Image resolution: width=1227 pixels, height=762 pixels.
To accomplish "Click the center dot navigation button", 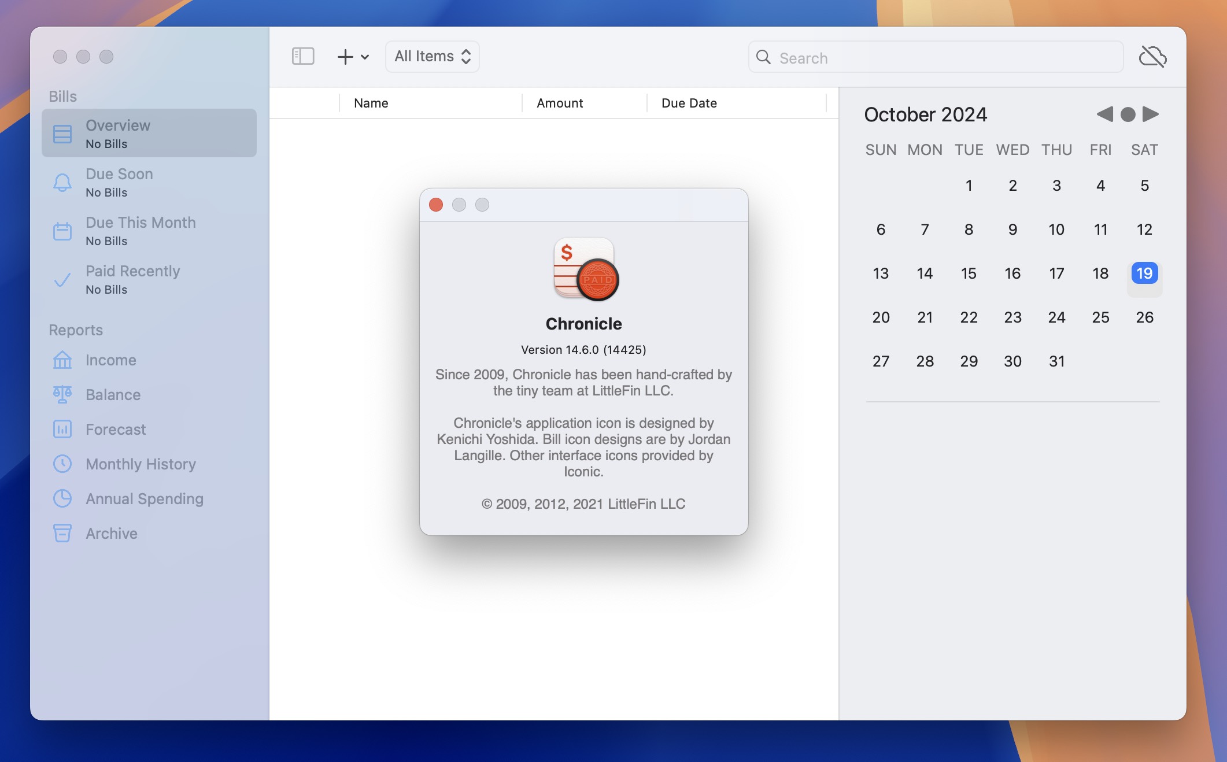I will [1127, 113].
